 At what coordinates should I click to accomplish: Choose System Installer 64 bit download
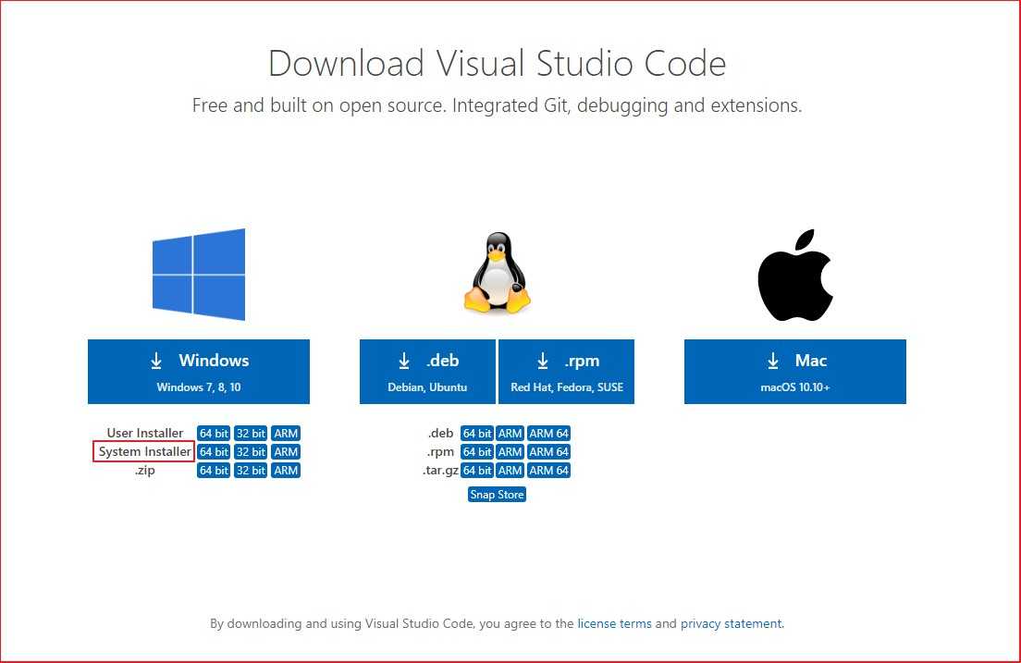pos(214,451)
